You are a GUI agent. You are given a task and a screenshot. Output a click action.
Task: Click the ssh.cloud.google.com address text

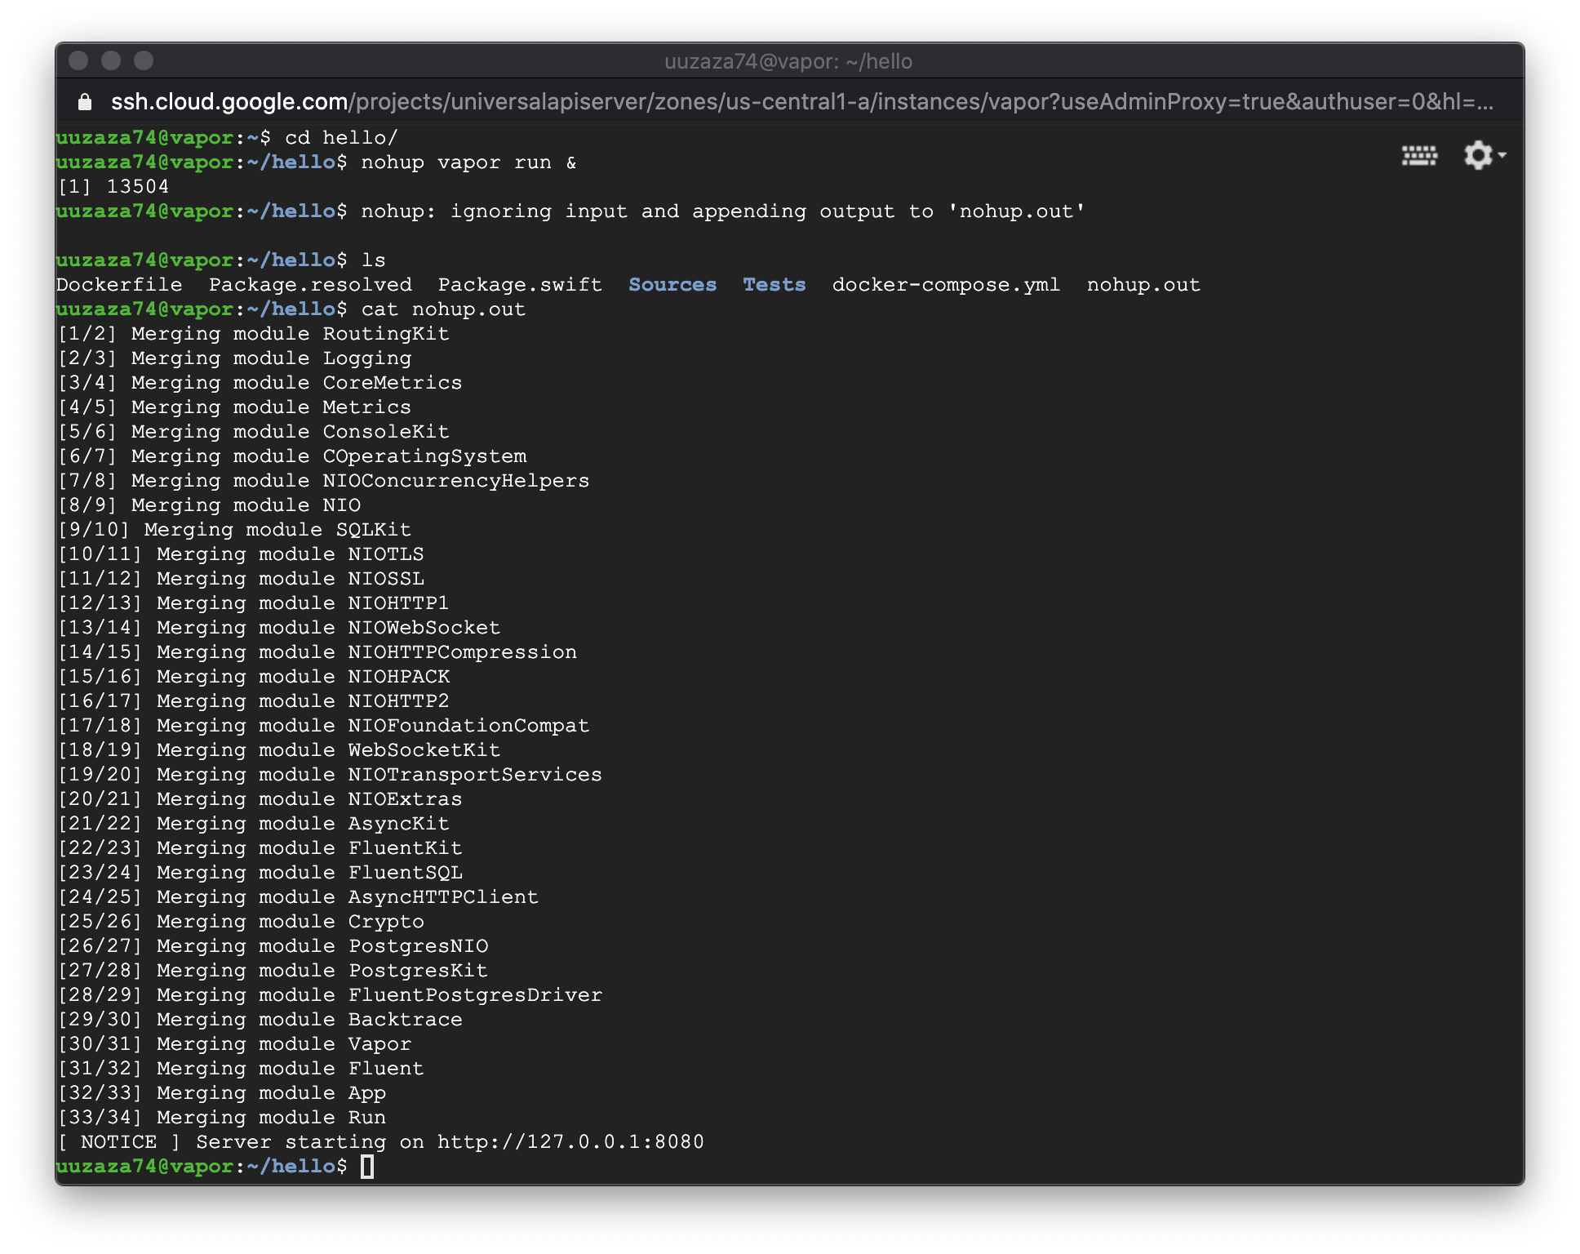click(x=229, y=102)
